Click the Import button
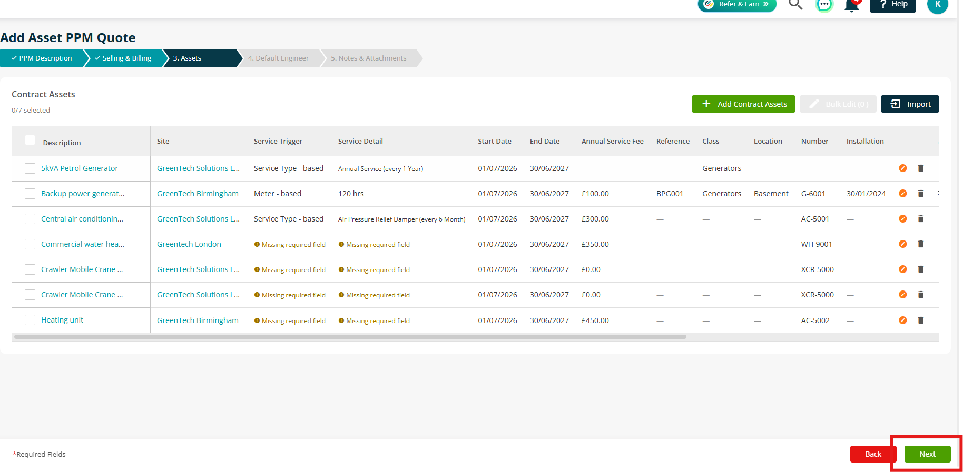Screen dimensions: 963x472 point(910,104)
